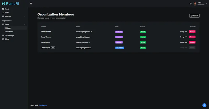Click email priya@brightlabs.io
The image size is (209, 109).
tap(83, 37)
